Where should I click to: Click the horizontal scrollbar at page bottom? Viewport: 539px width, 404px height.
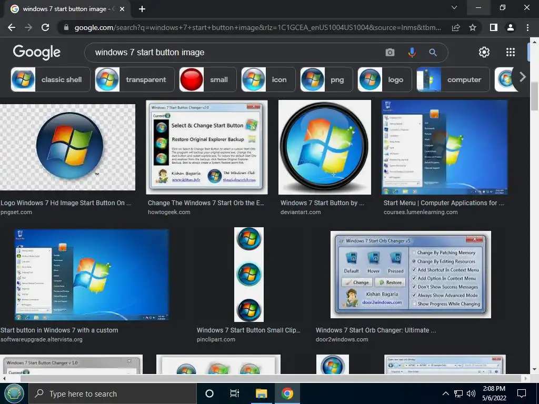point(271,378)
